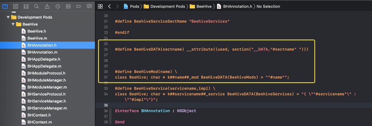372x126 pixels.
Task: Select Pods in the jump bar
Action: coord(132,6)
